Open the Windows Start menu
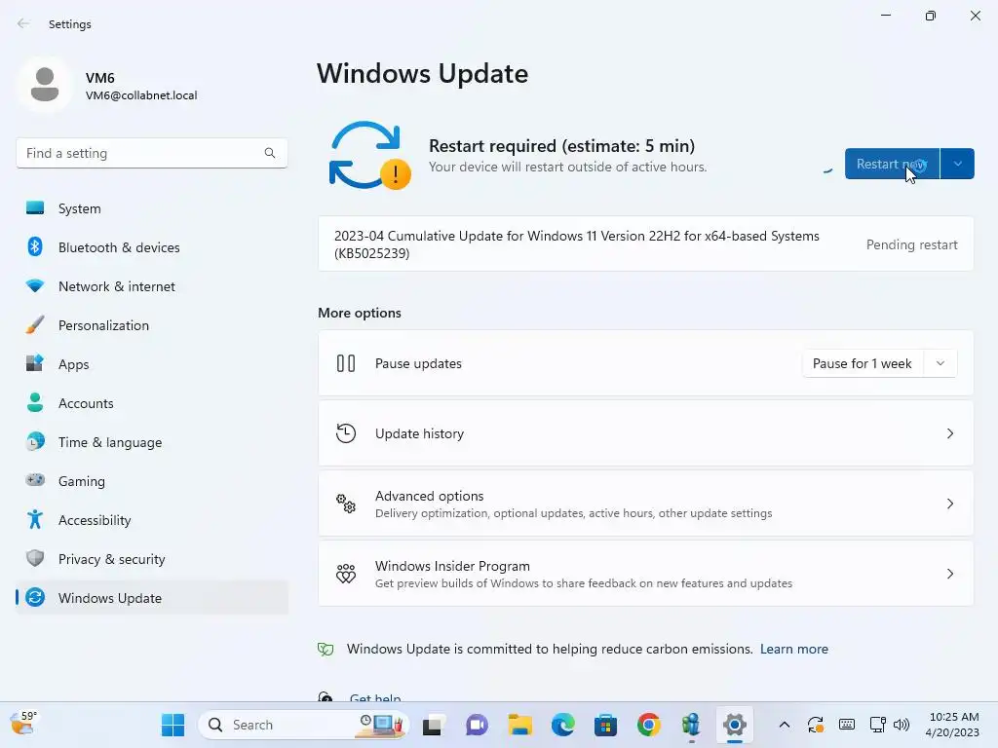Screen dimensions: 998x748 coord(173,725)
